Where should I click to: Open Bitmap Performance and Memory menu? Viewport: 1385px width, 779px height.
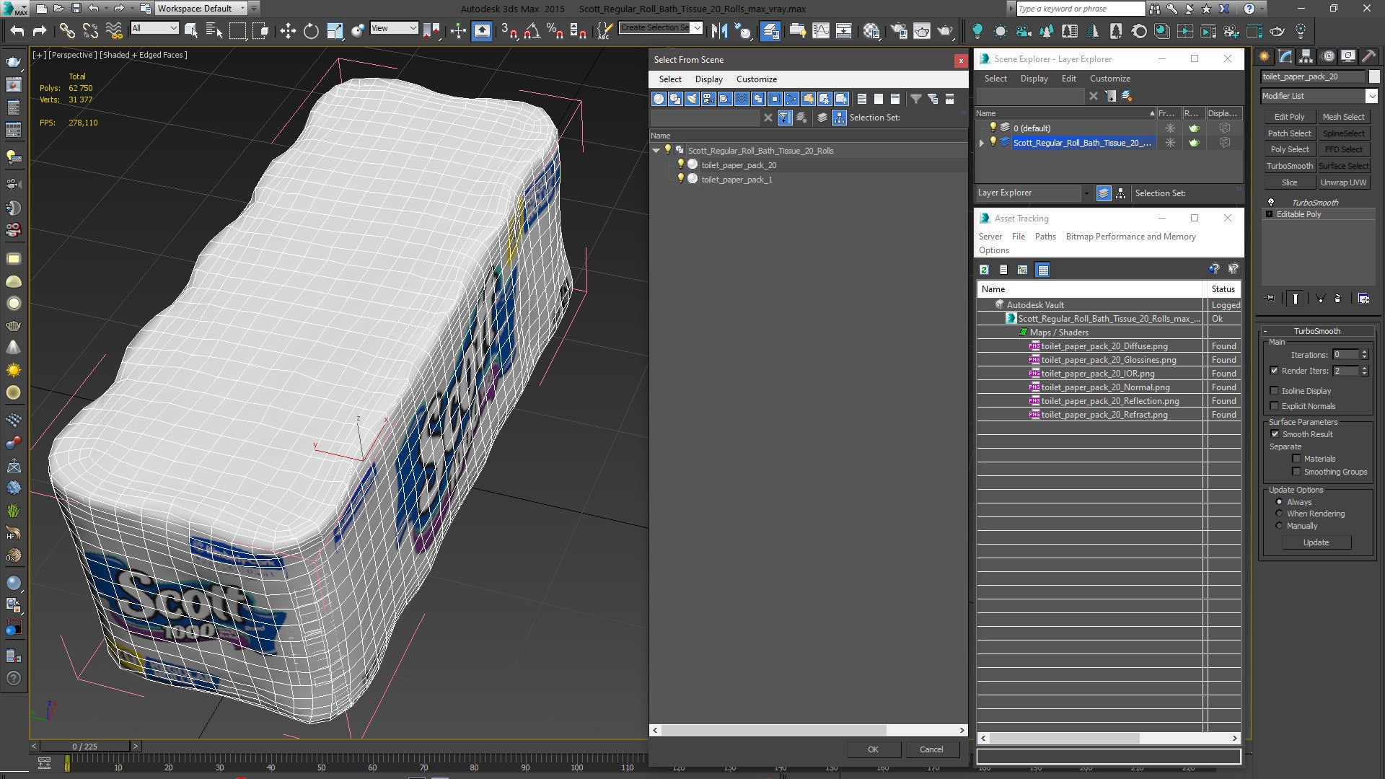1130,237
